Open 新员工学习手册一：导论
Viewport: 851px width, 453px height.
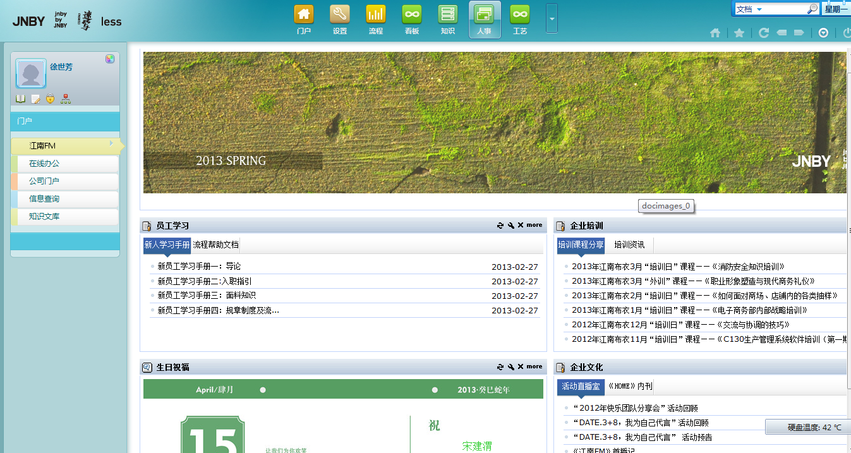click(199, 267)
